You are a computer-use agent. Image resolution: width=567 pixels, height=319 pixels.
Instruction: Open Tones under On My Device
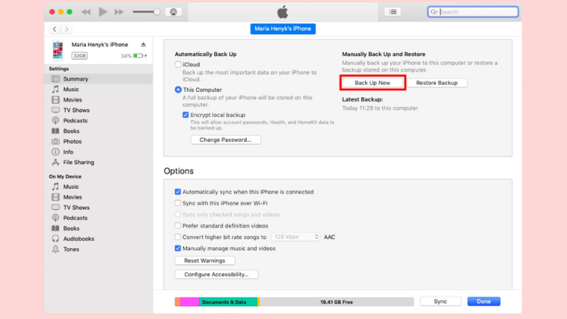coord(99,250)
